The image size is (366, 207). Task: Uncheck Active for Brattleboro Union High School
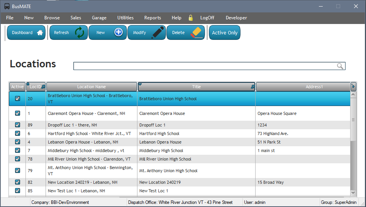click(x=17, y=99)
